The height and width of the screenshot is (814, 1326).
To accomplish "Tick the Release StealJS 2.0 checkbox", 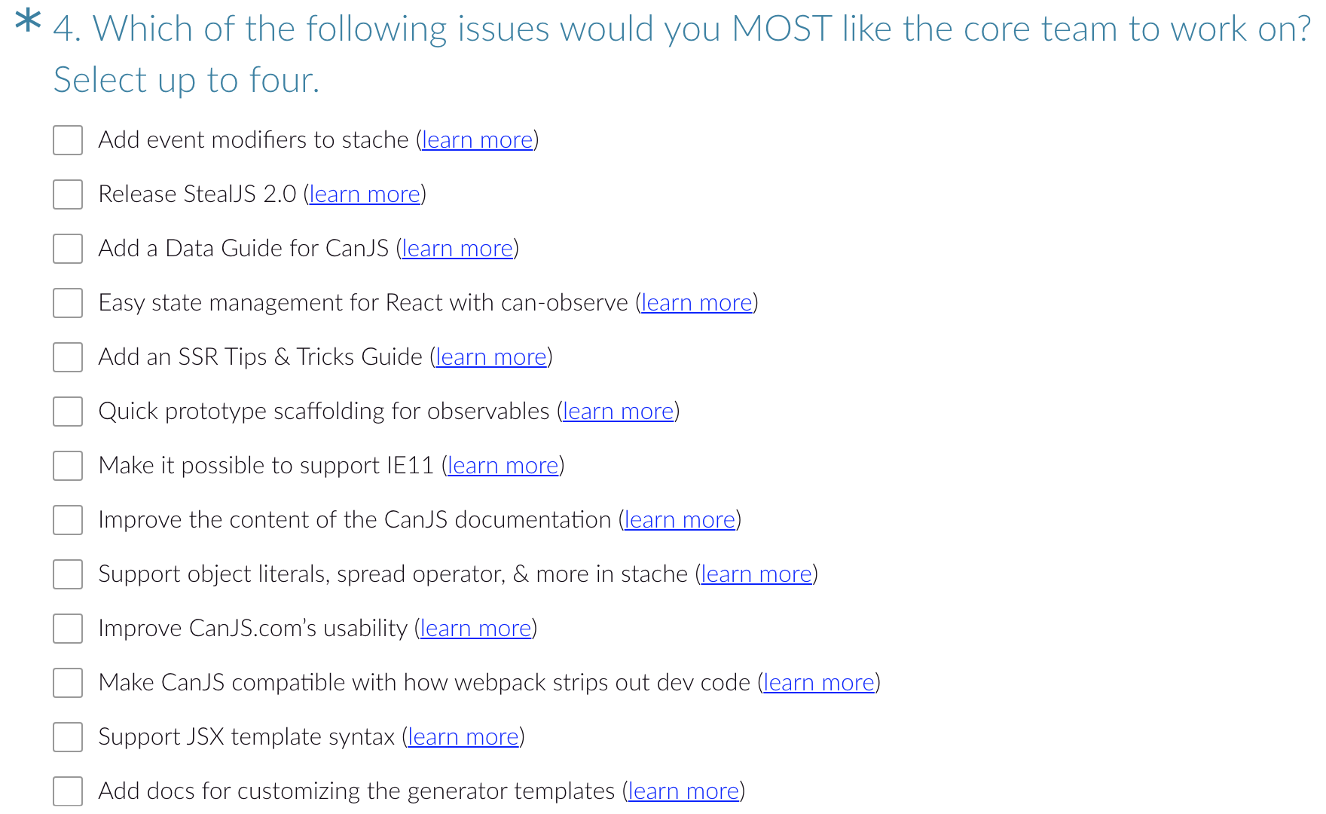I will 68,194.
